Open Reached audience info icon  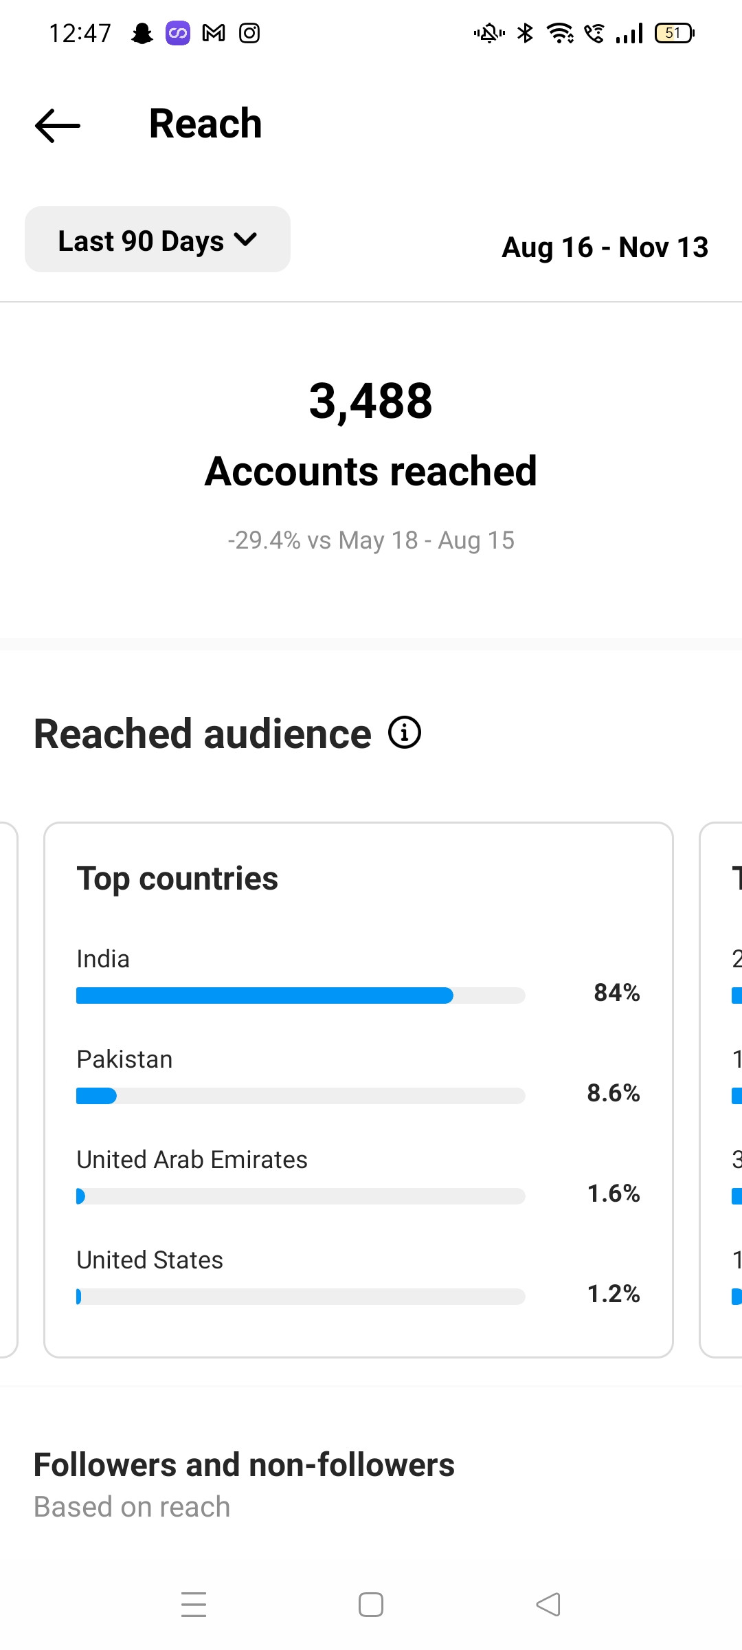tap(405, 733)
